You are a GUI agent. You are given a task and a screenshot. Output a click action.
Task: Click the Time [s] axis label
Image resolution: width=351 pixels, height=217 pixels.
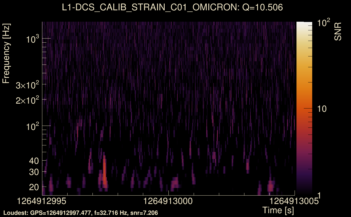tap(278, 210)
